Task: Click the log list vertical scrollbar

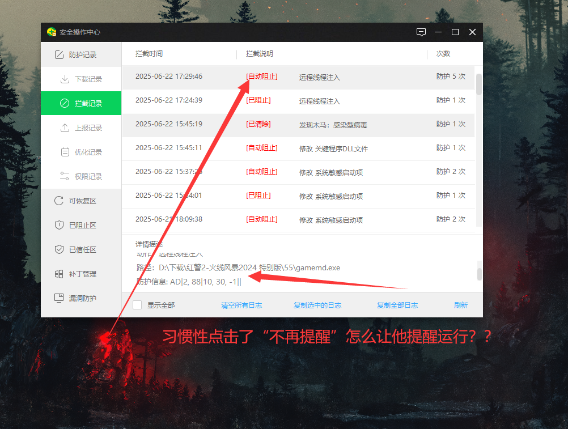Action: pos(479,85)
